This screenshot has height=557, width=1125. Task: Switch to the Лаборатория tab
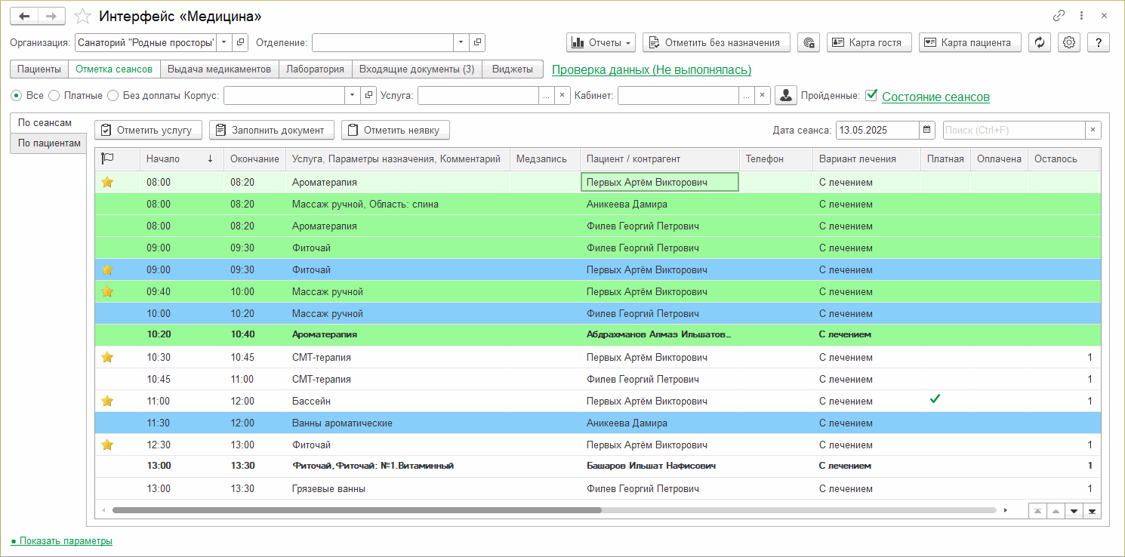tap(315, 69)
